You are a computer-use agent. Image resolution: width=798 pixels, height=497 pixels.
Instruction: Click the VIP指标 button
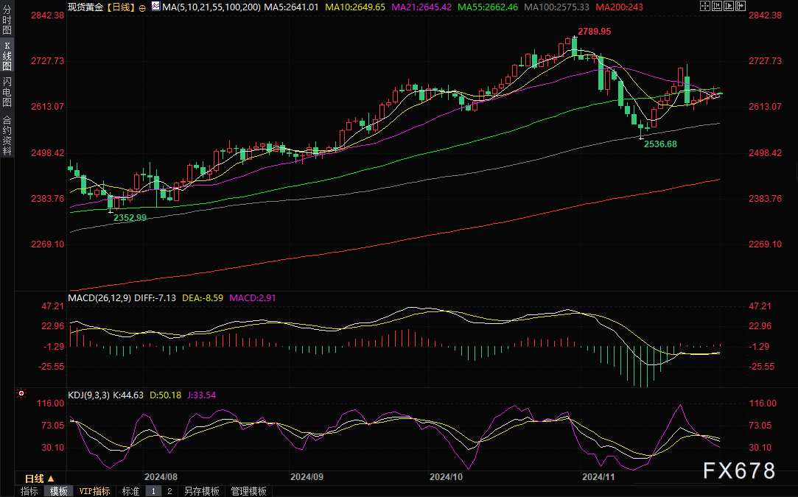coord(94,491)
